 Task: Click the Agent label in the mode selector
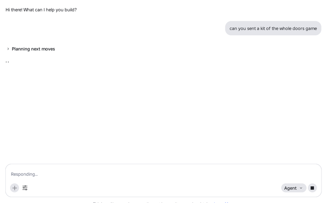(290, 188)
